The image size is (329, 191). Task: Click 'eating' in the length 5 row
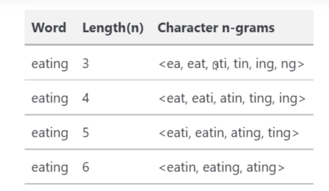[x=50, y=133]
